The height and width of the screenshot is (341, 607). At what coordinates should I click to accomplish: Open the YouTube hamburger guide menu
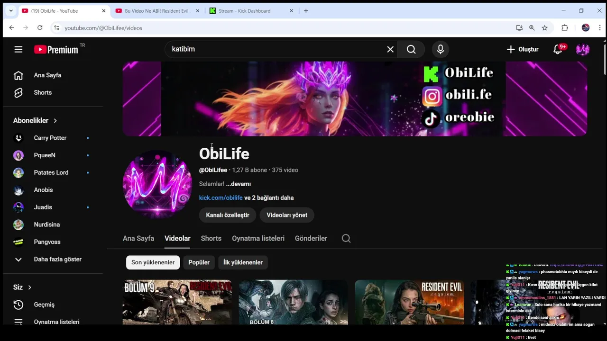(18, 49)
